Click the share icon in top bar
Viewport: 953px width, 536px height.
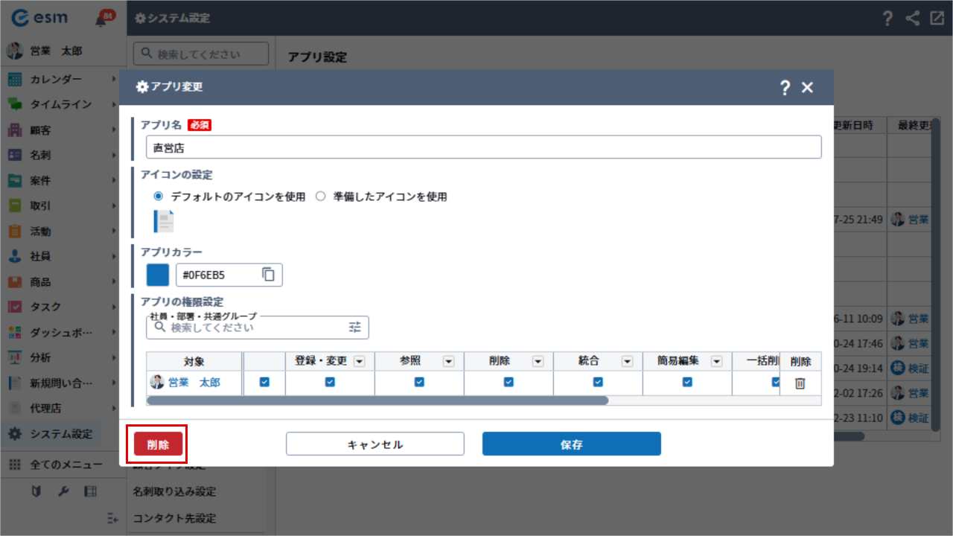click(x=912, y=19)
